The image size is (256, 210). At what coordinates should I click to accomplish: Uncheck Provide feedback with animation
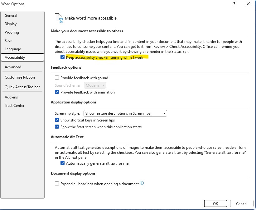(57, 92)
